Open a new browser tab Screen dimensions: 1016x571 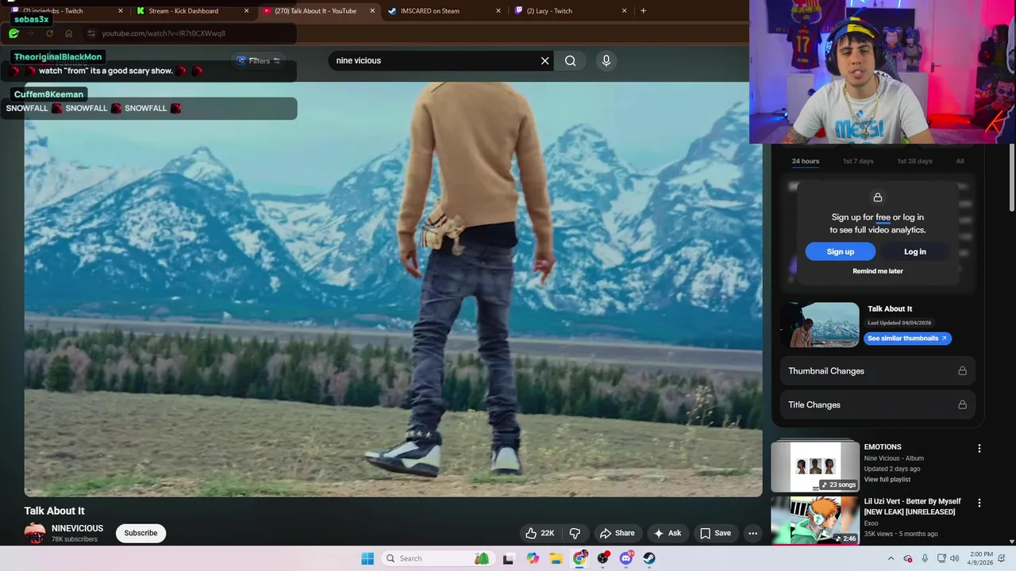(x=643, y=11)
